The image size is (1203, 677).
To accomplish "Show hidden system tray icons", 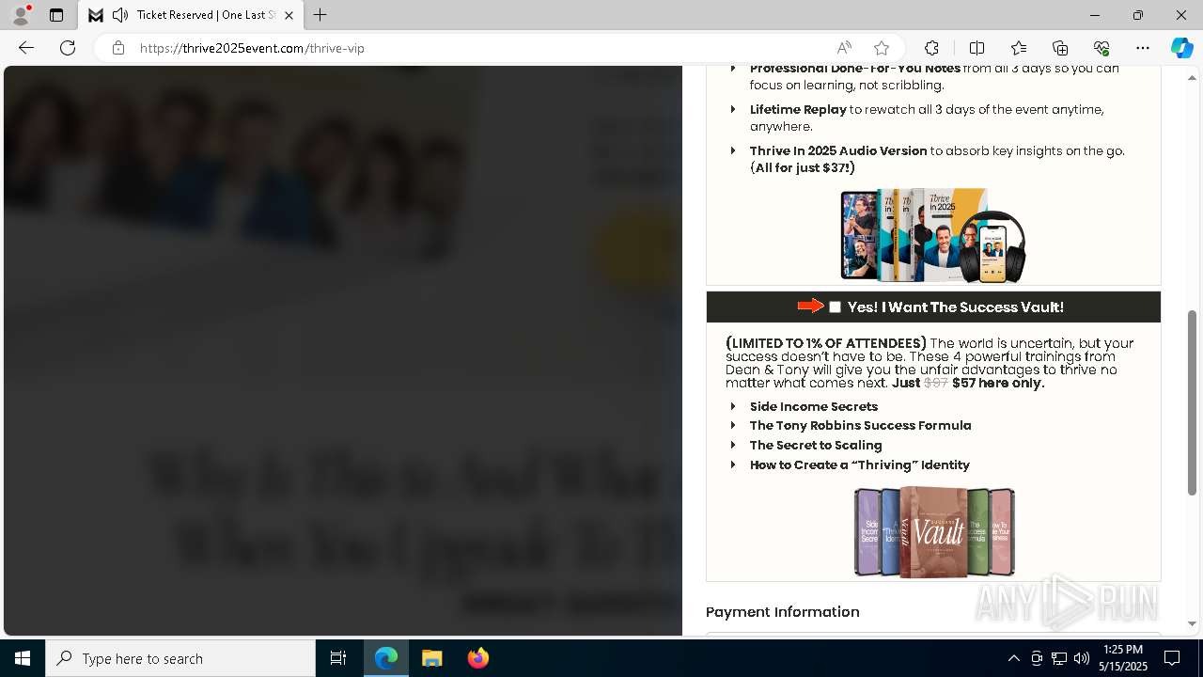I will (x=1013, y=658).
